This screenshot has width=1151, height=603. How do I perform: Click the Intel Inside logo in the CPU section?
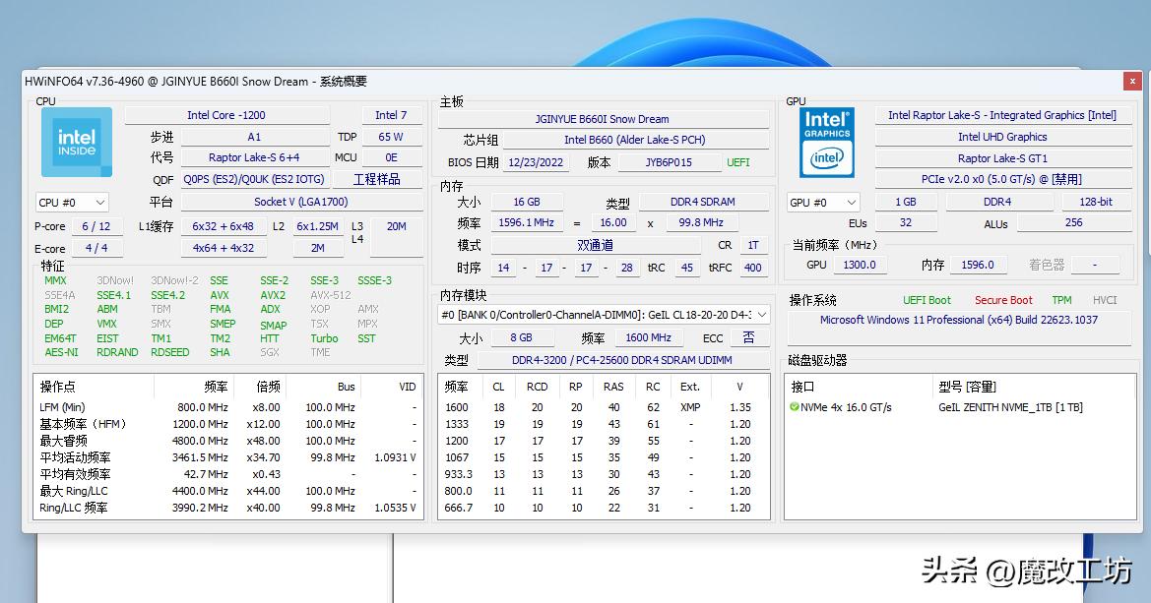point(77,142)
